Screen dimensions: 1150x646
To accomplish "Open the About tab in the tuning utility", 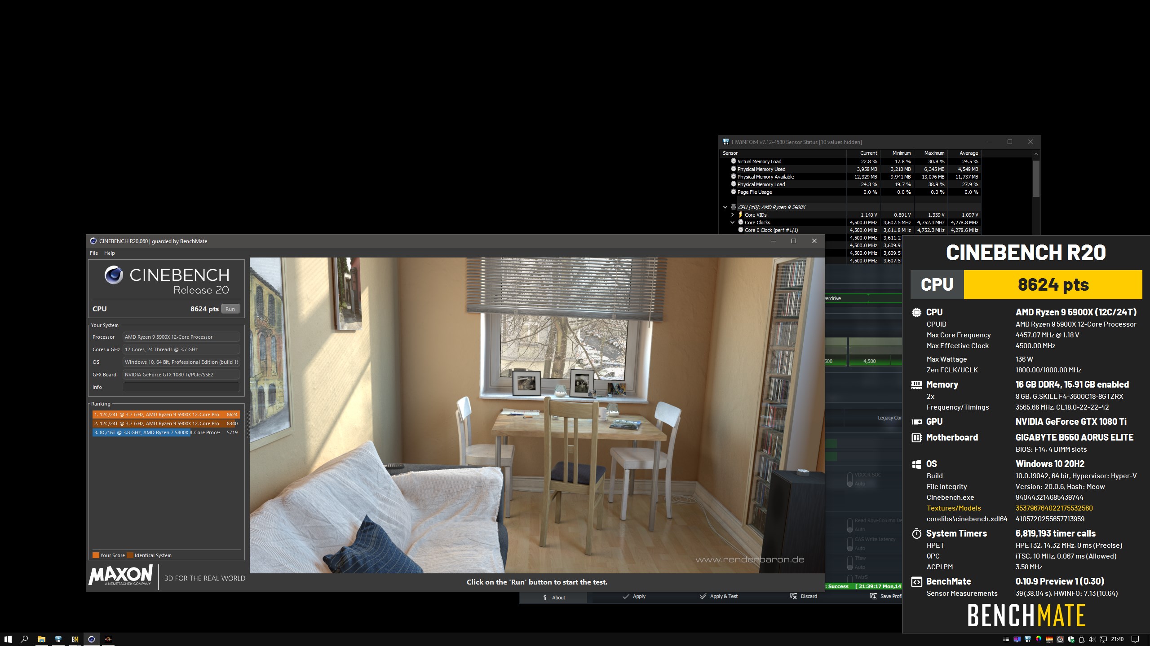I will (x=553, y=598).
